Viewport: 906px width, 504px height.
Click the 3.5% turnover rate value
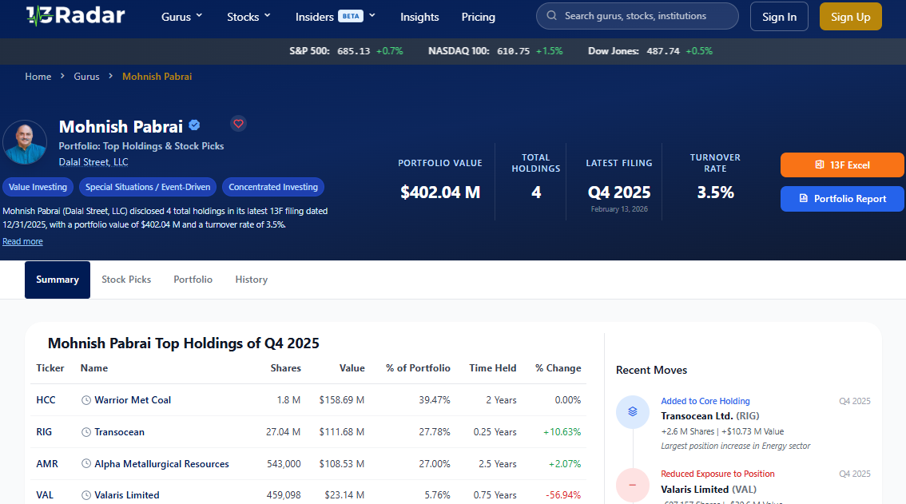pyautogui.click(x=715, y=192)
